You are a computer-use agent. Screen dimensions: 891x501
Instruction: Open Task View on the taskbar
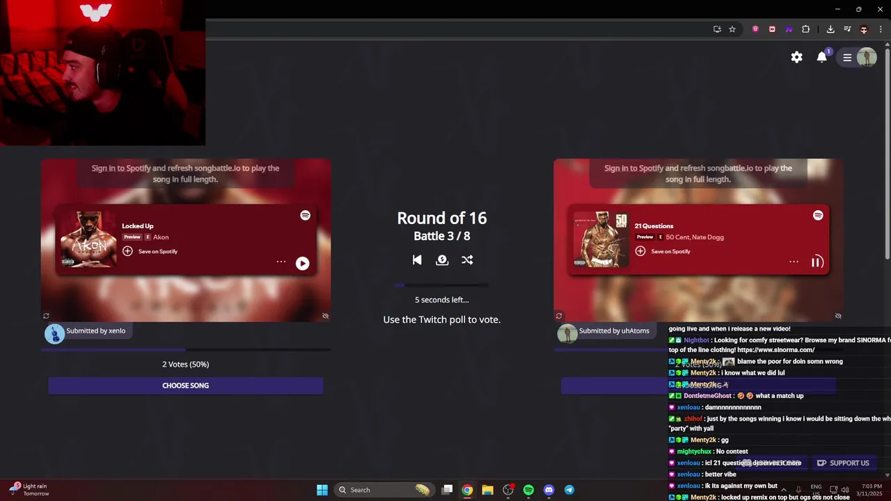click(448, 490)
